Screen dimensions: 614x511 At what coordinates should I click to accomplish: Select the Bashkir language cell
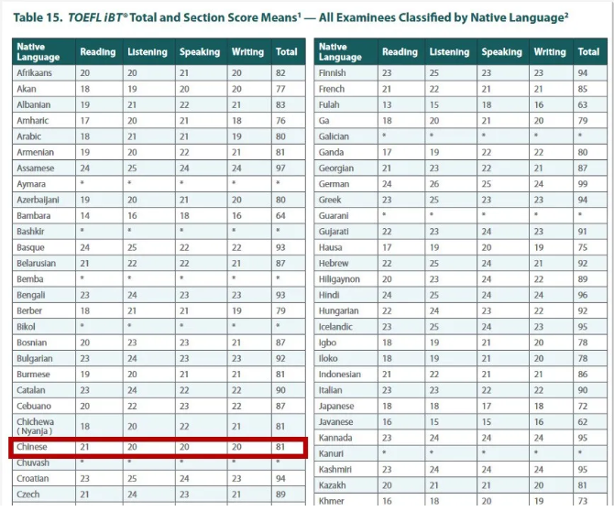click(x=44, y=232)
